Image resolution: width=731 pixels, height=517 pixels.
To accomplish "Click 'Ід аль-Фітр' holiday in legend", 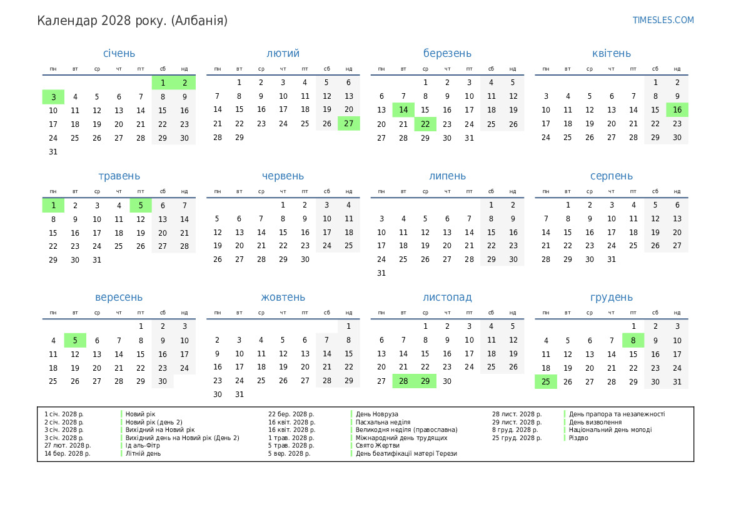I will (139, 446).
